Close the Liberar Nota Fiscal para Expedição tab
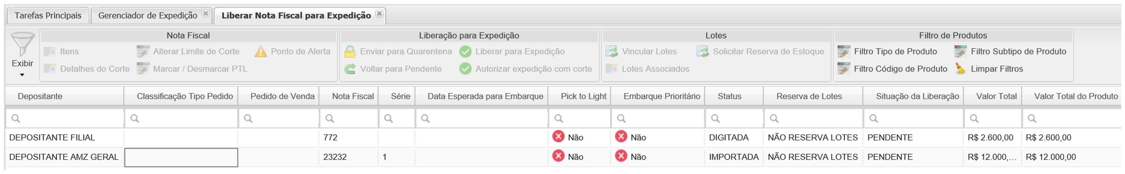The image size is (1125, 174). [x=380, y=13]
